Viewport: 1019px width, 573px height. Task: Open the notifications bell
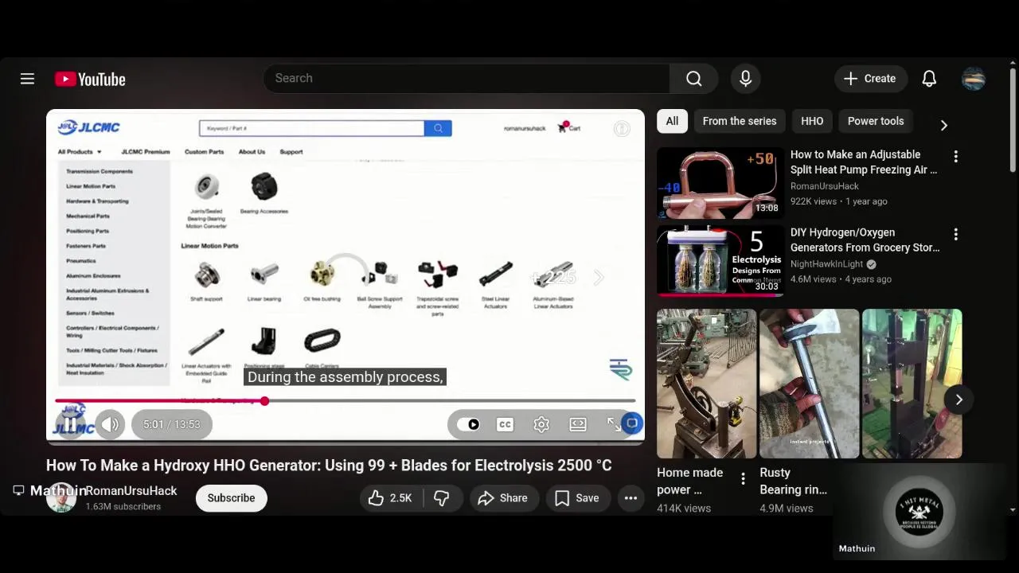[x=929, y=78]
